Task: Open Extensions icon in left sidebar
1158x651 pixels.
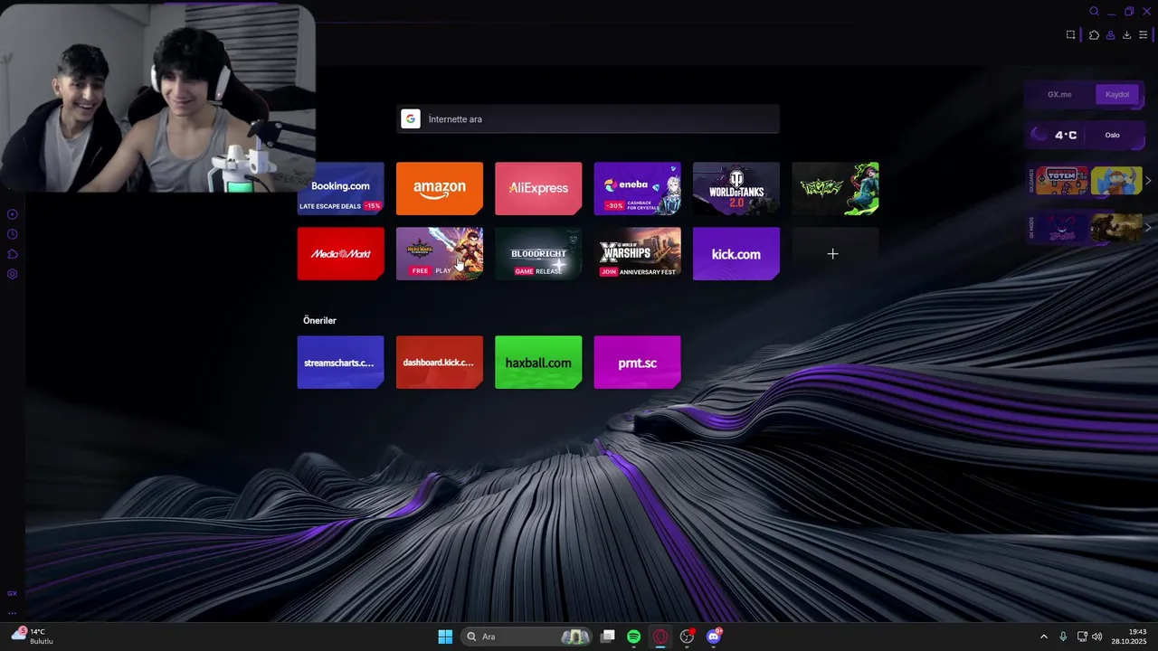Action: click(12, 254)
